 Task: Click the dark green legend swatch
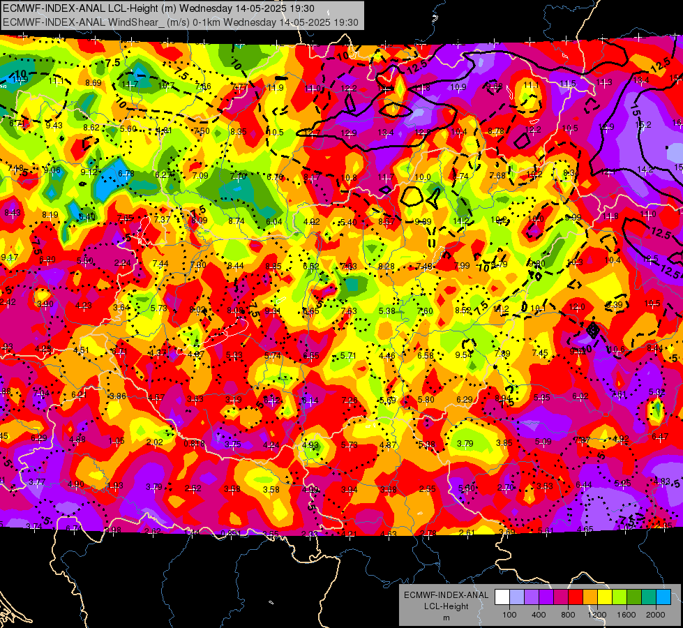click(634, 597)
